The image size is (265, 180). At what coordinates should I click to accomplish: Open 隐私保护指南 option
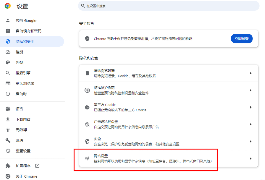coord(169,90)
